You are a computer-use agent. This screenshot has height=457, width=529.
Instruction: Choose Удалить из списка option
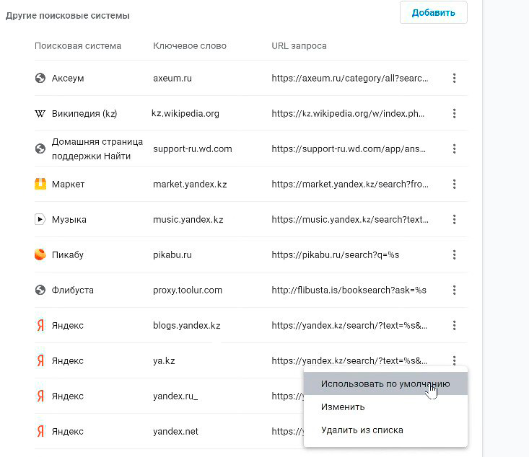(362, 430)
